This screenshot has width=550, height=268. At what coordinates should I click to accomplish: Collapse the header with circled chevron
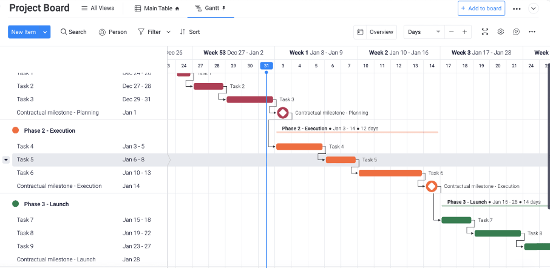(x=534, y=8)
